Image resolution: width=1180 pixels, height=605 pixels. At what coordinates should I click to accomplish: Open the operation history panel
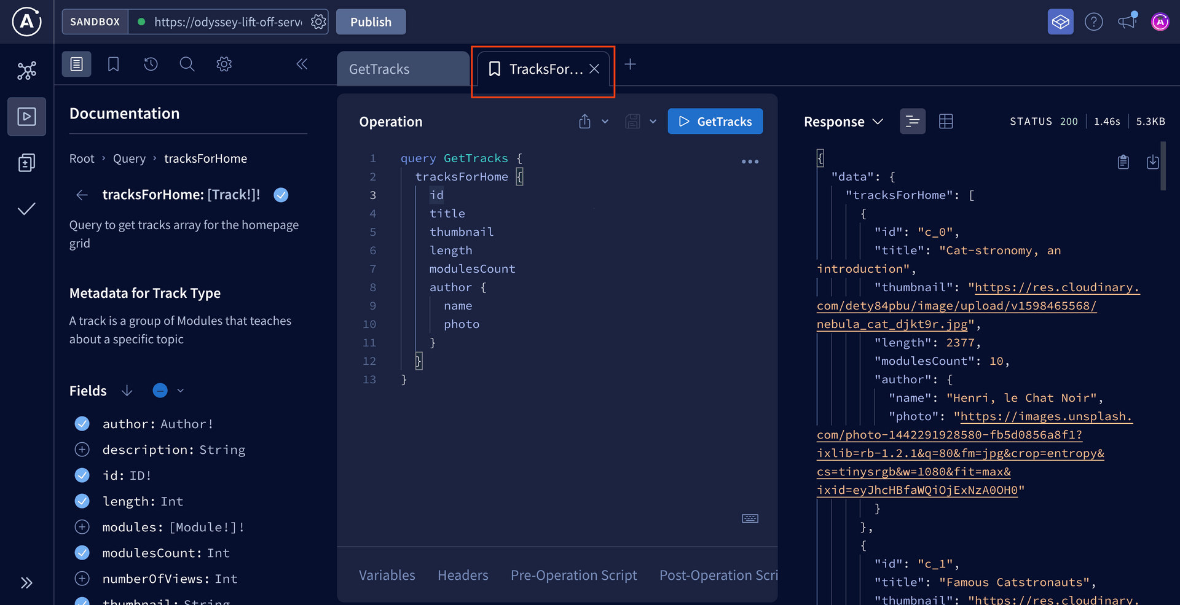[151, 64]
